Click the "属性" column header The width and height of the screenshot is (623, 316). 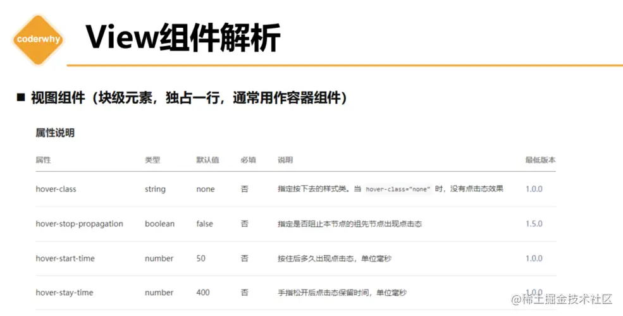[x=43, y=160]
